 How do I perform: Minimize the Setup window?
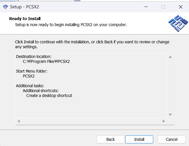click(146, 7)
